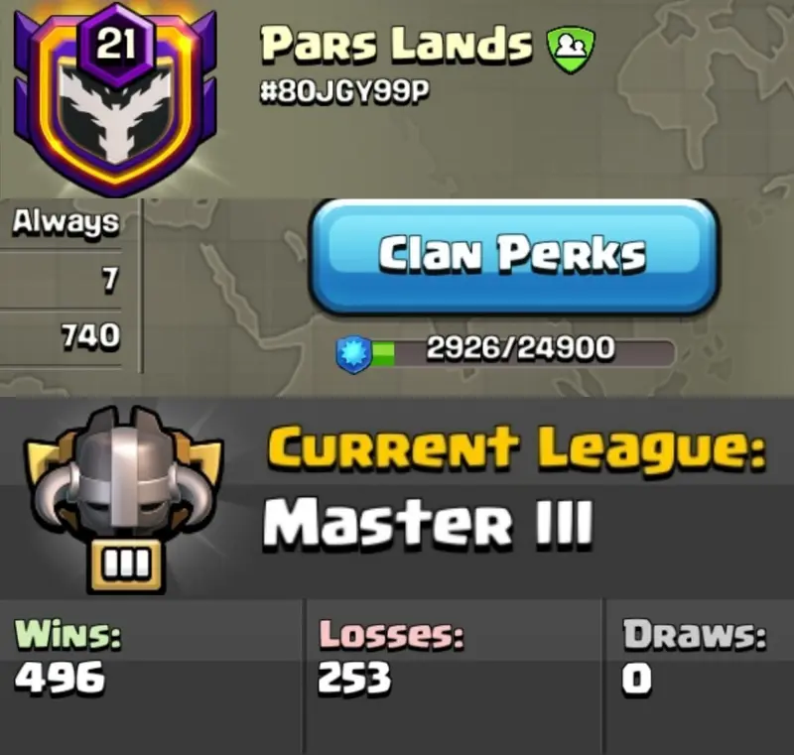Open the Clan Perks button
794x755 pixels.
coord(512,257)
